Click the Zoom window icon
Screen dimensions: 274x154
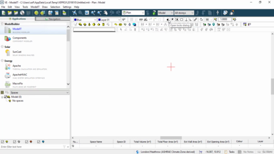pos(87,13)
